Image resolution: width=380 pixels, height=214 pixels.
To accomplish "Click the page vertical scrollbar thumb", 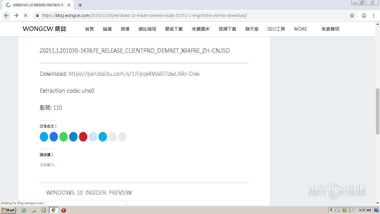I will [x=378, y=111].
